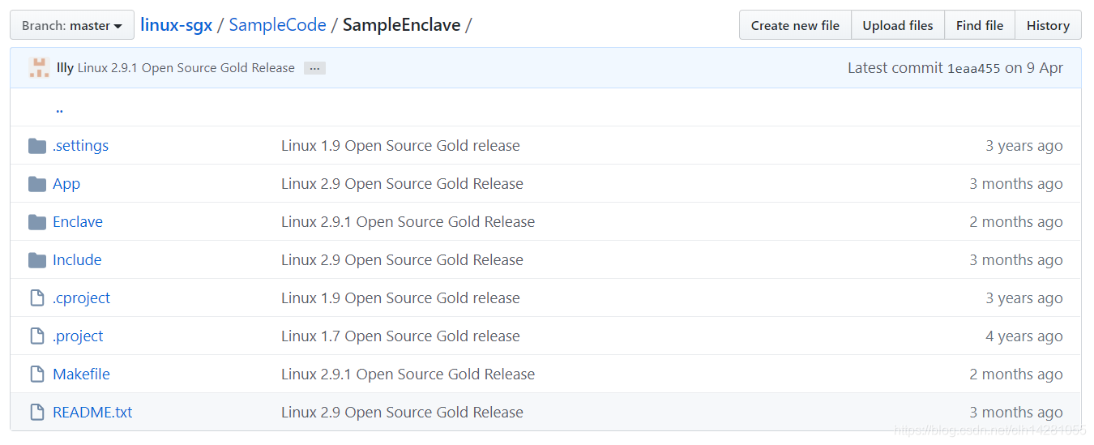Open llly author profile link
The width and height of the screenshot is (1094, 445).
pyautogui.click(x=65, y=68)
